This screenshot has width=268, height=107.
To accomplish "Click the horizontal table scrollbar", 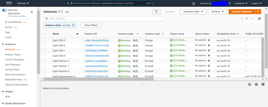I will pos(99,79).
